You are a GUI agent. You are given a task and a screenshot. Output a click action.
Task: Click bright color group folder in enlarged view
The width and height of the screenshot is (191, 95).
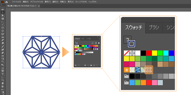pos(126,83)
